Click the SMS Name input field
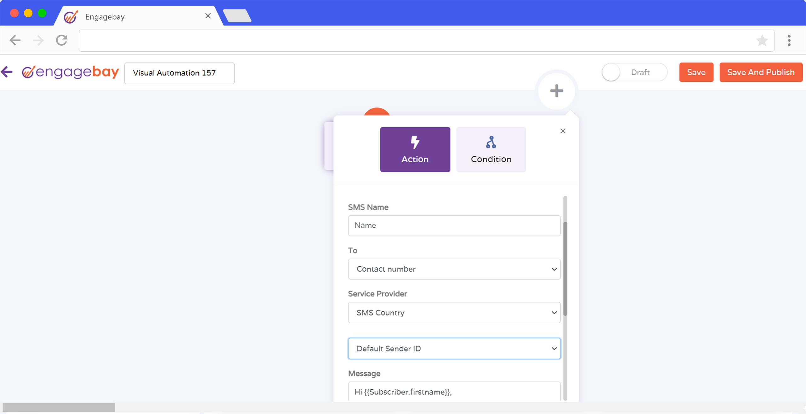806x414 pixels. (454, 225)
